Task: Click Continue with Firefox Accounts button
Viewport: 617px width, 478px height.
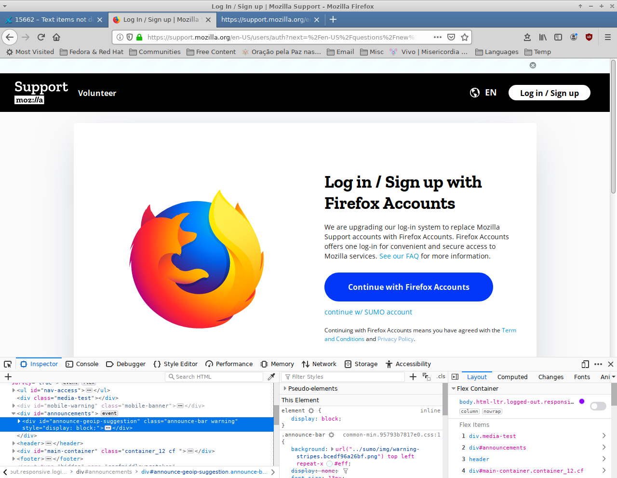Action: pos(409,287)
